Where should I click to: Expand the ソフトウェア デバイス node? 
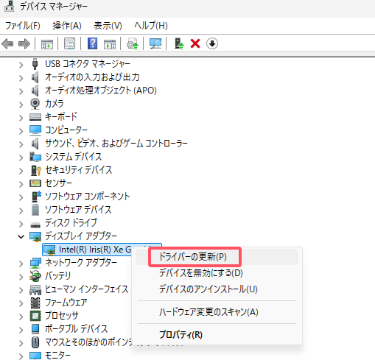pos(21,211)
